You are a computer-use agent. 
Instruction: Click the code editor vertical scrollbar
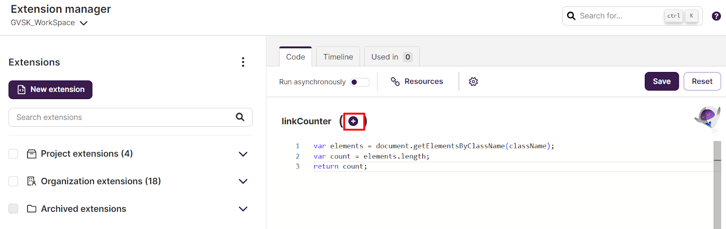(717, 185)
